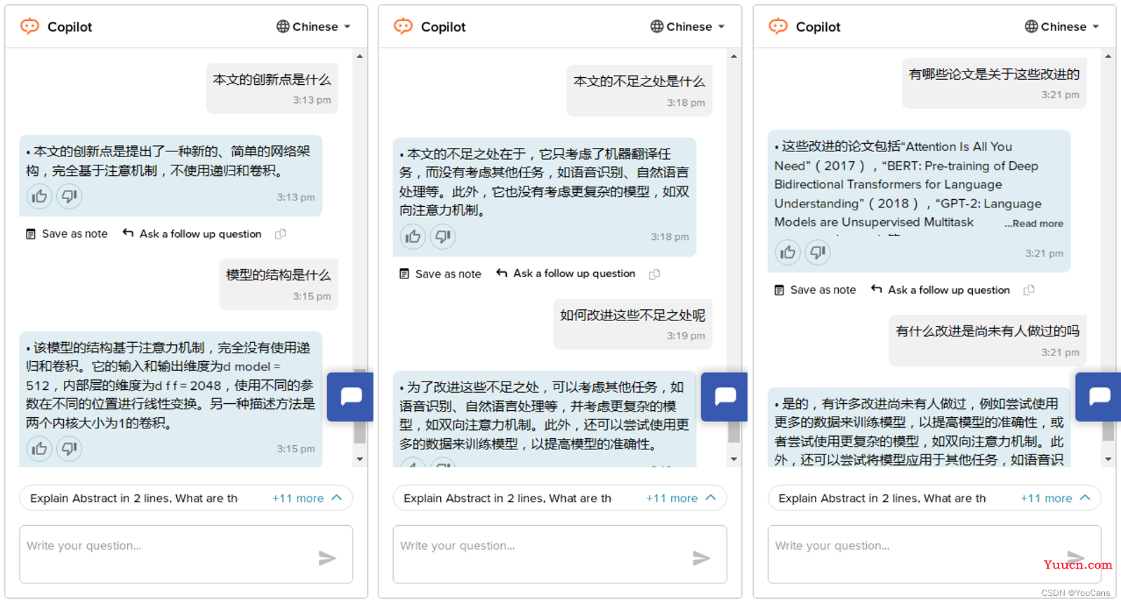Copy the 3:13 pm answer in left panel

coord(281,234)
